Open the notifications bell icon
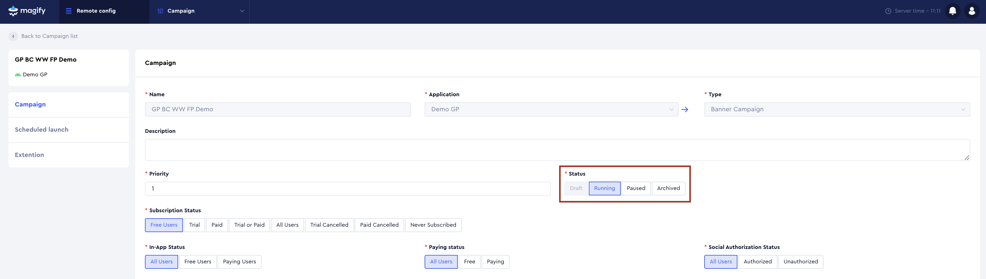986x279 pixels. 952,11
